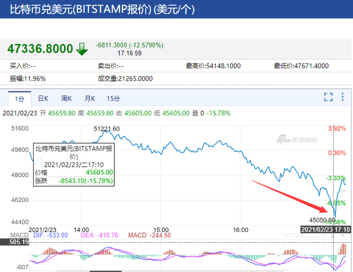Click the timestamp 17:16:59
This screenshot has height=272, width=353.
pos(130,53)
